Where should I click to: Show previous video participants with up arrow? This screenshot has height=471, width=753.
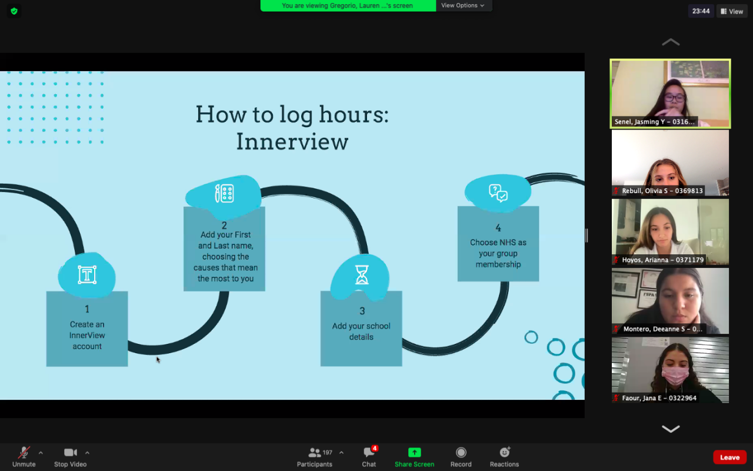click(671, 42)
